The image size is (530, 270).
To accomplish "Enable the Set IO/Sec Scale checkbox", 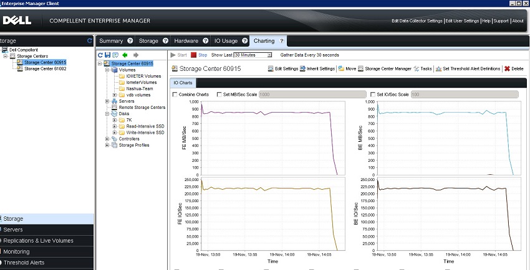I will (x=373, y=95).
